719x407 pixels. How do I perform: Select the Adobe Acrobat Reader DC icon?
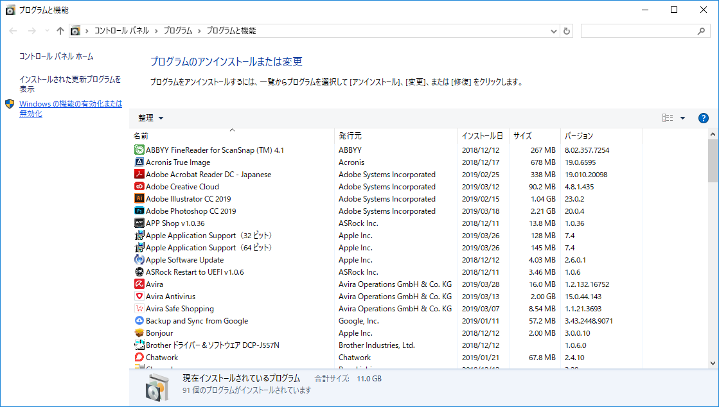pyautogui.click(x=139, y=175)
